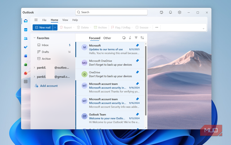Switch to the Other inbox tab
The width and height of the screenshot is (231, 145).
click(x=107, y=38)
